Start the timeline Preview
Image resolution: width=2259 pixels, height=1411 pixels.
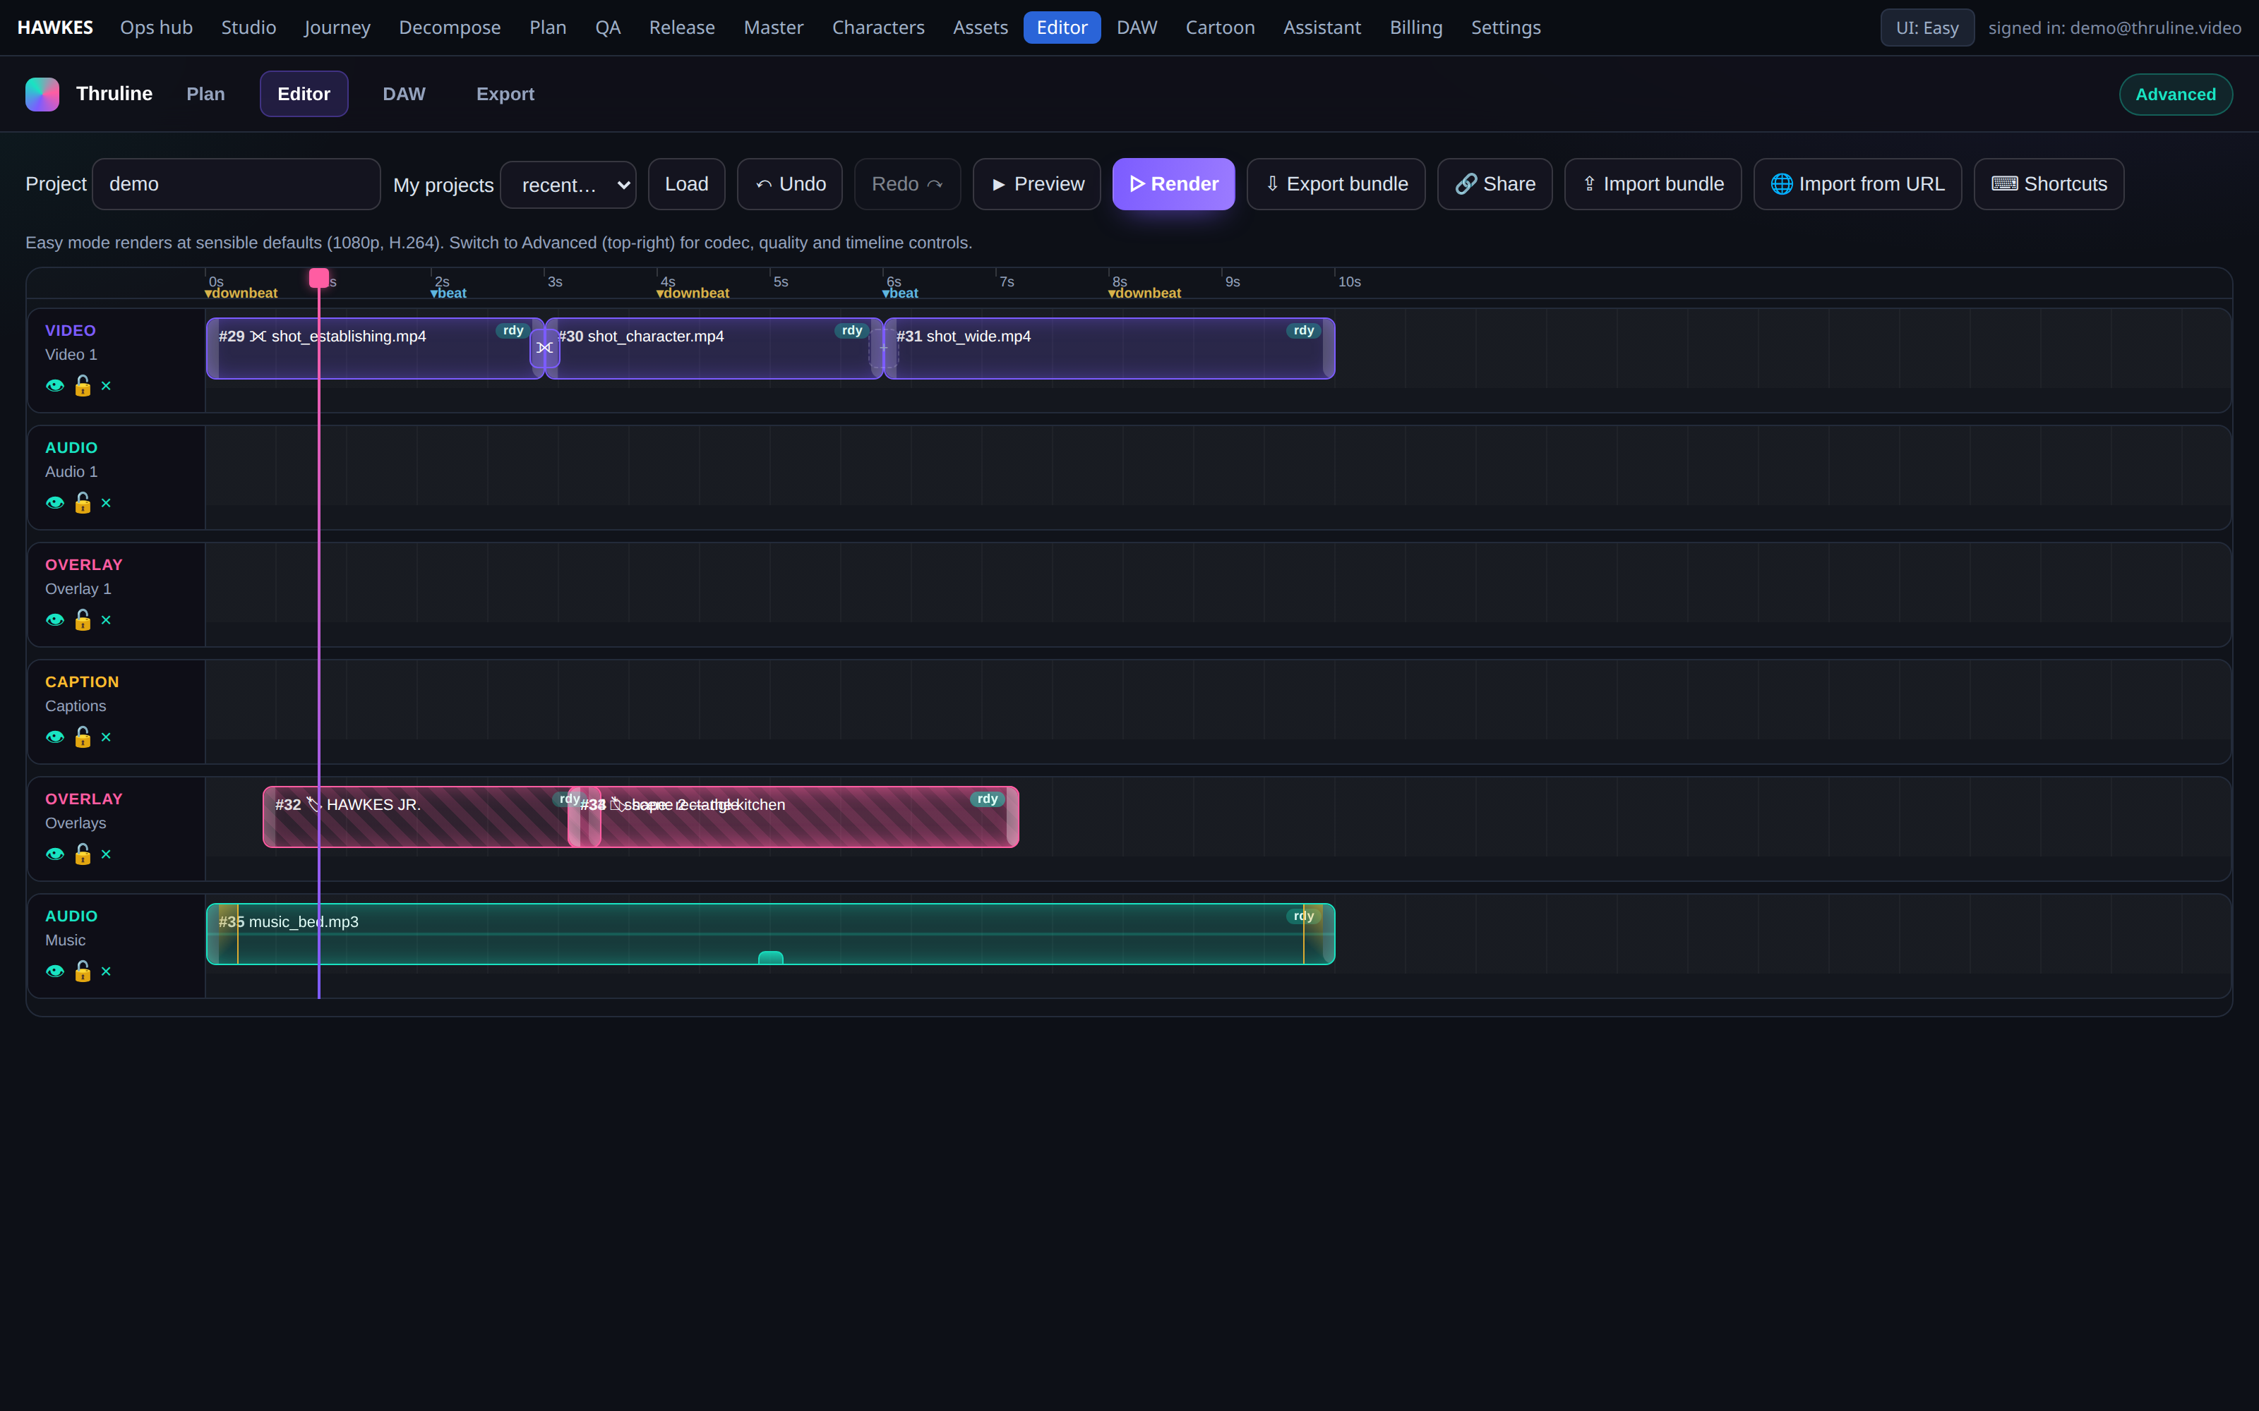click(1037, 184)
